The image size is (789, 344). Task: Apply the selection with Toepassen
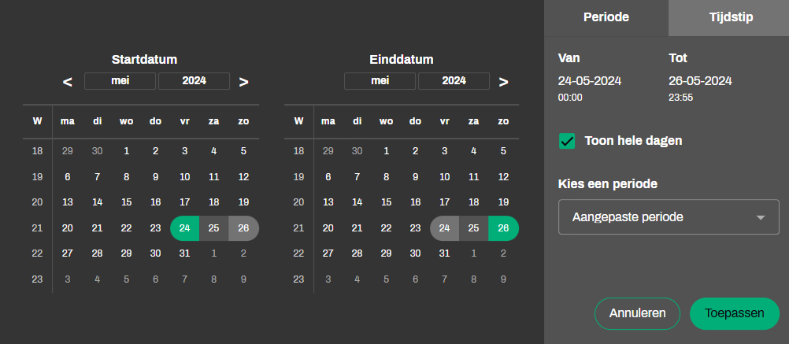[x=735, y=313]
